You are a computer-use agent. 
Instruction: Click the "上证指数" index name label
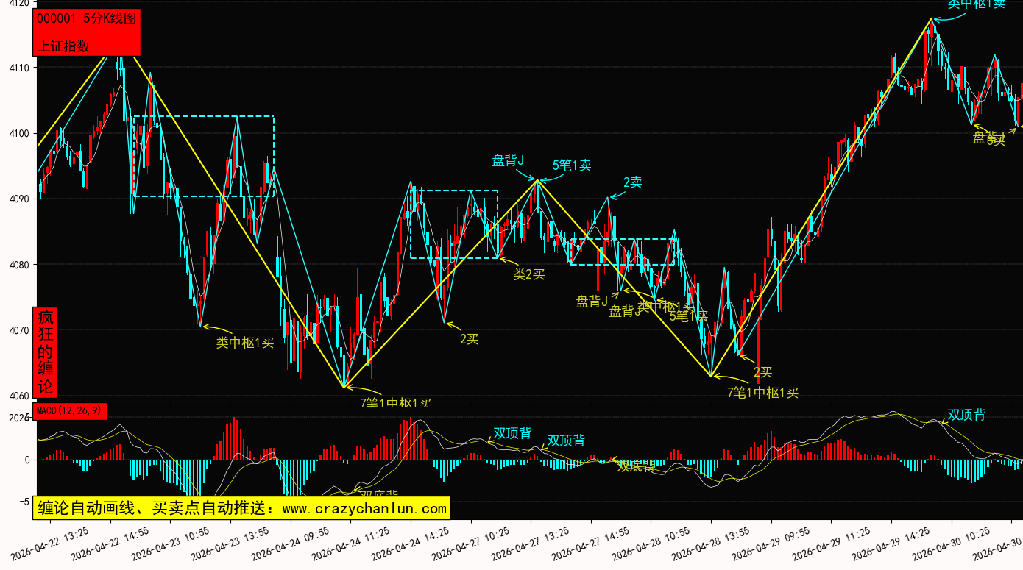[x=63, y=46]
